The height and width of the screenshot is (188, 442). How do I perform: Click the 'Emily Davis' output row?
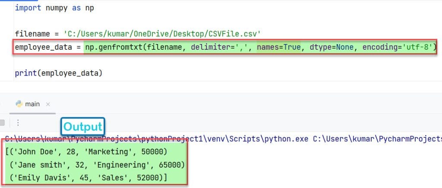click(x=88, y=178)
